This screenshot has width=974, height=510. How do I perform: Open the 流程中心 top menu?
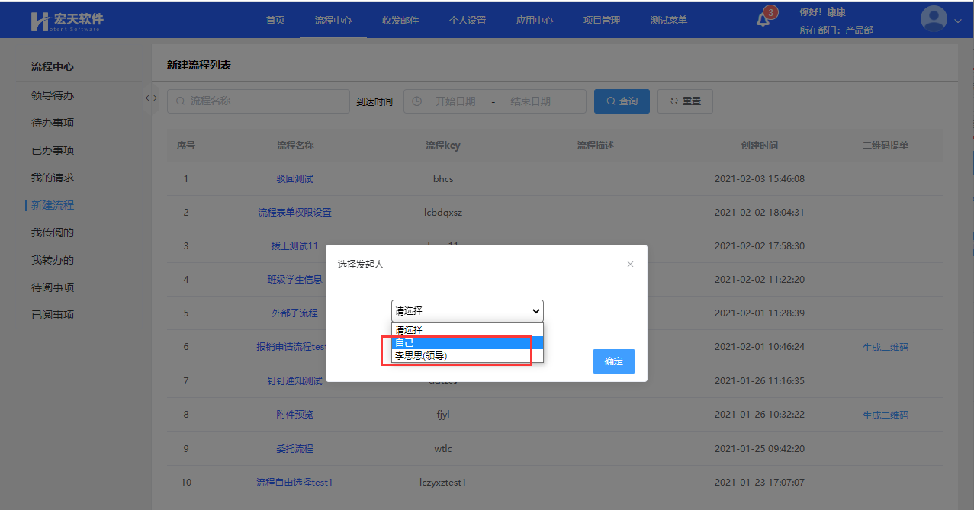tap(333, 21)
